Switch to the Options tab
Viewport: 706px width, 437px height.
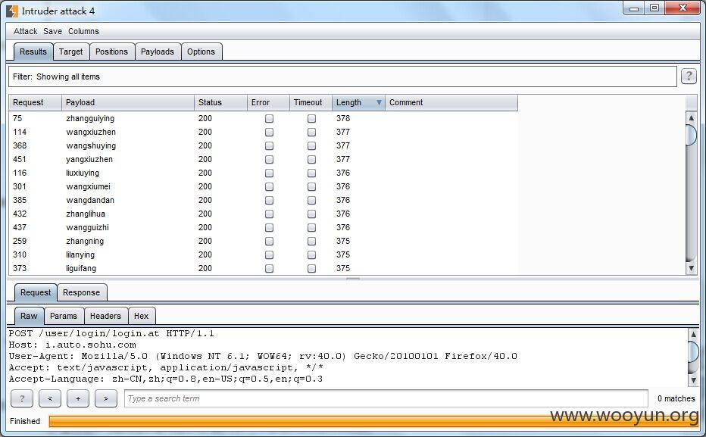(x=201, y=52)
